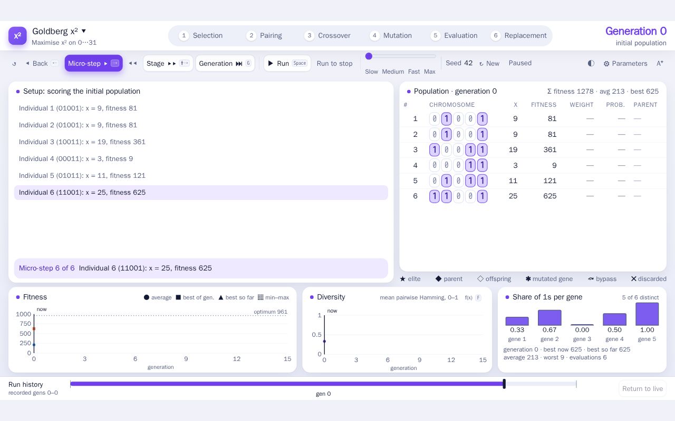Toggle the average series in Fitness legend
This screenshot has height=421, width=675.
coord(158,298)
